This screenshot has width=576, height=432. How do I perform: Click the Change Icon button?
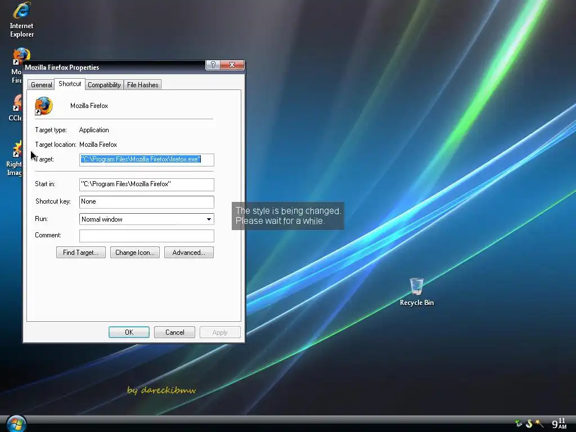(x=135, y=253)
